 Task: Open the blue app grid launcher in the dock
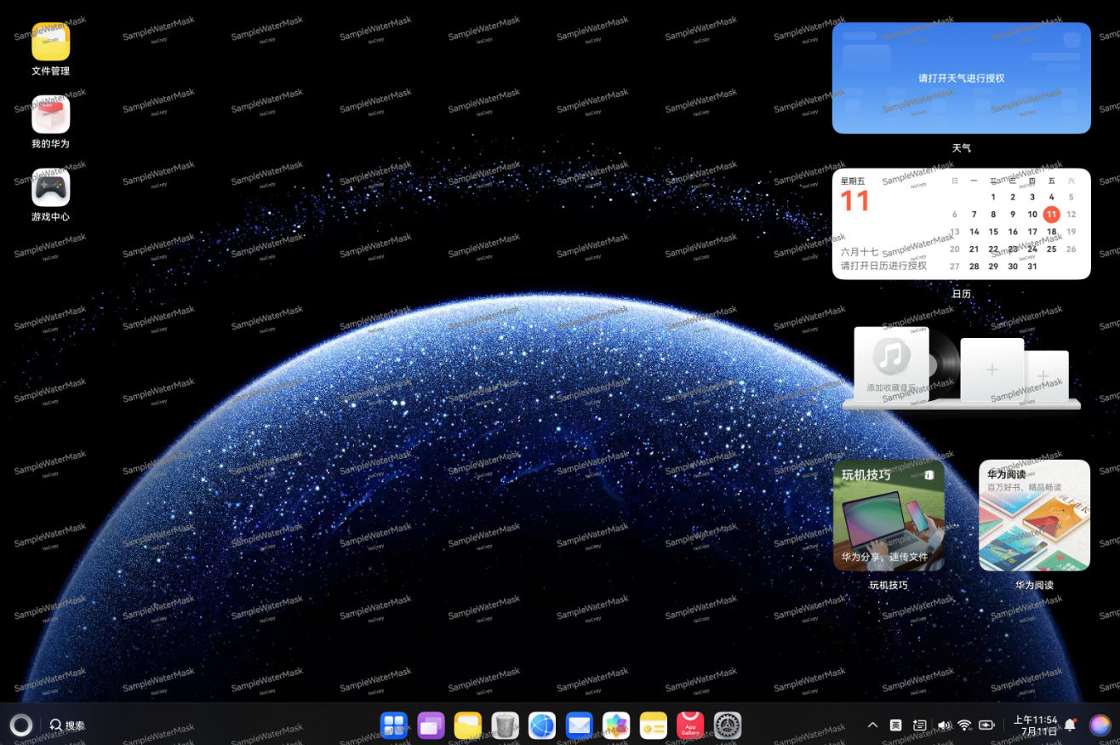(x=394, y=725)
